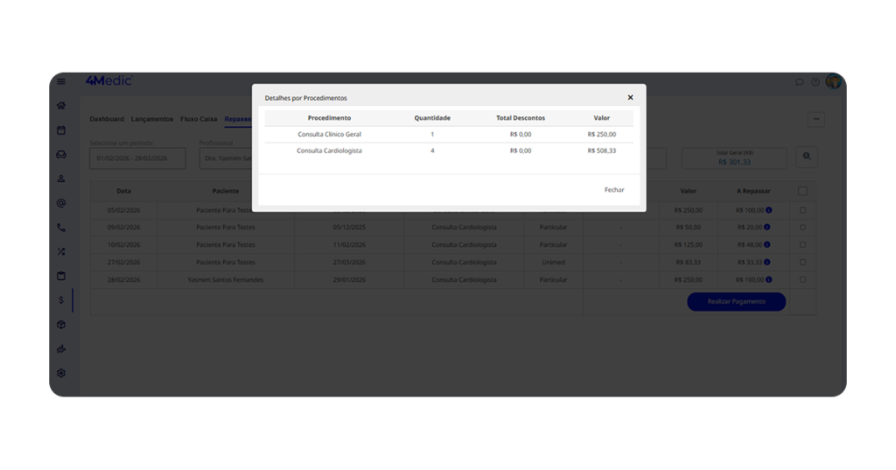Screen dimensions: 896x470
Task: Open the phone icon in the sidebar
Action: tap(61, 228)
